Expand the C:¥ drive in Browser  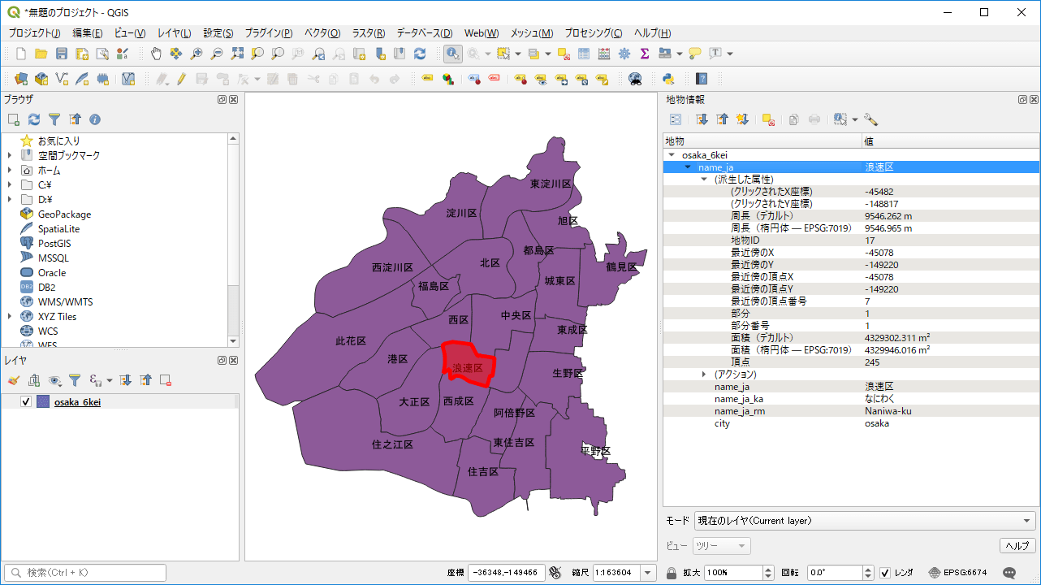click(x=10, y=185)
